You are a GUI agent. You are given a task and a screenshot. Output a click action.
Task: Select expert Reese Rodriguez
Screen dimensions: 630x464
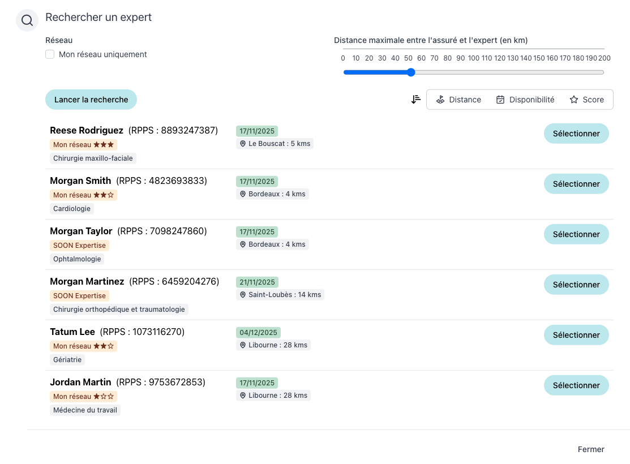pos(576,134)
